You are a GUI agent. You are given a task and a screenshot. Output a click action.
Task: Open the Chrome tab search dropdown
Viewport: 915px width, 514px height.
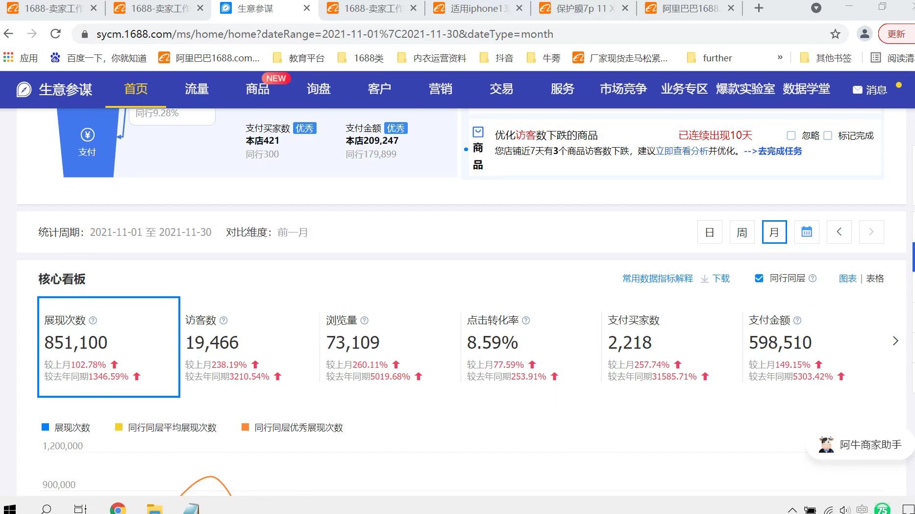[x=816, y=8]
